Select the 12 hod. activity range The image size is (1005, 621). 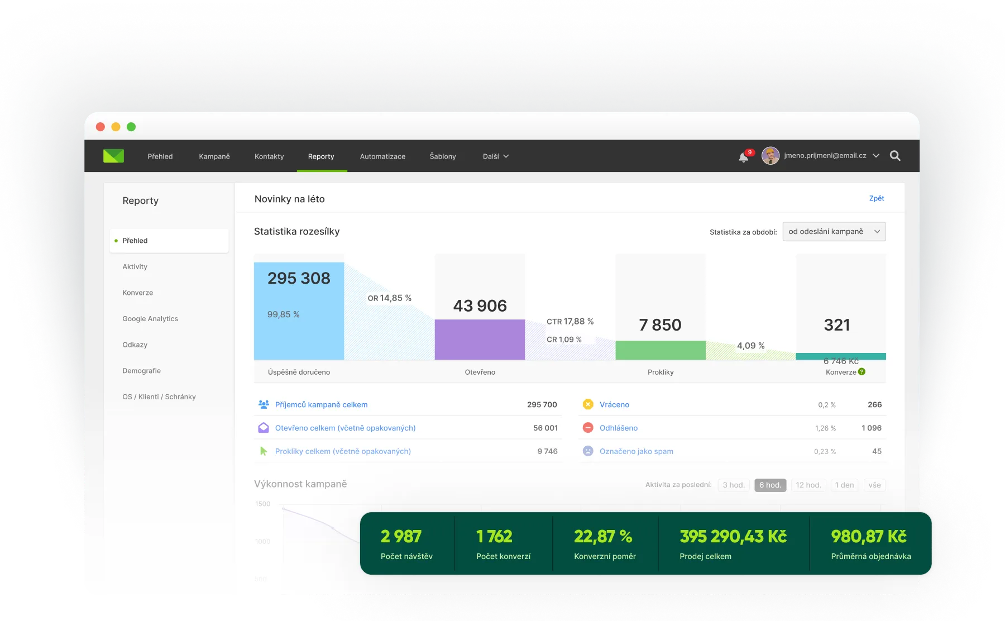(808, 485)
